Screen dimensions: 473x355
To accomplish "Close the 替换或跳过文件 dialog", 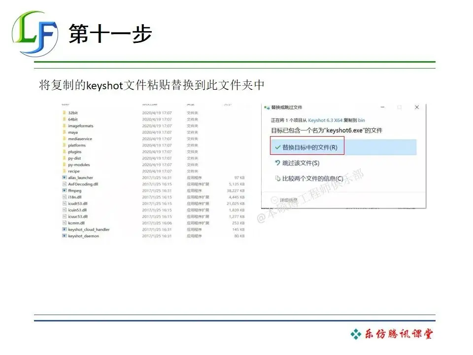I will (x=417, y=107).
